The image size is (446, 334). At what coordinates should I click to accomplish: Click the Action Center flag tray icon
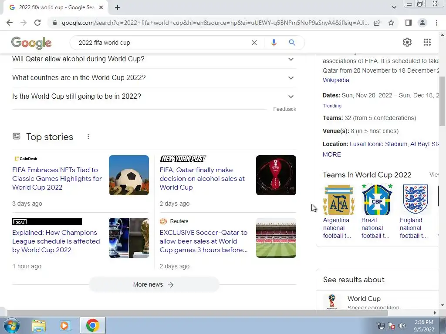tap(392, 326)
